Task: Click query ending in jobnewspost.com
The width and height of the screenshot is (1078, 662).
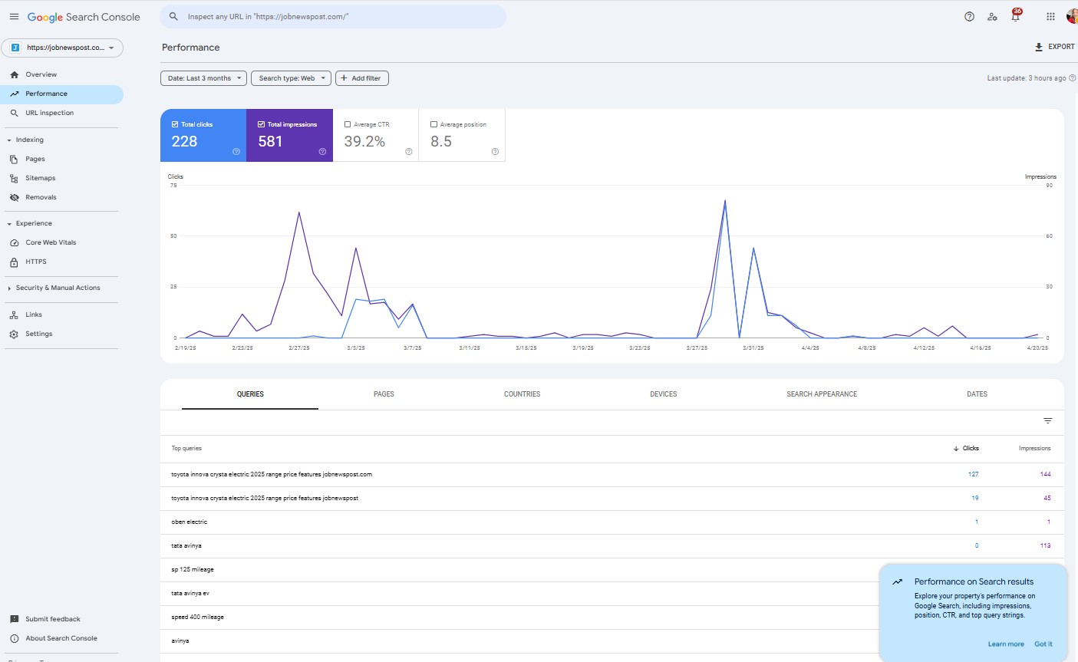Action: [x=272, y=474]
